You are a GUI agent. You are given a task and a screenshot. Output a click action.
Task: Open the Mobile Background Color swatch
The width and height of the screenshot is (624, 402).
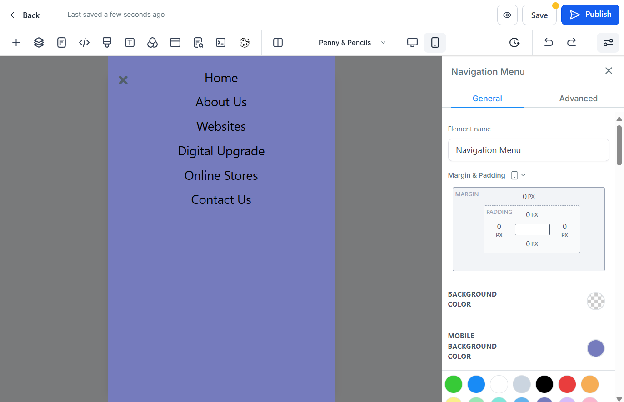point(595,348)
